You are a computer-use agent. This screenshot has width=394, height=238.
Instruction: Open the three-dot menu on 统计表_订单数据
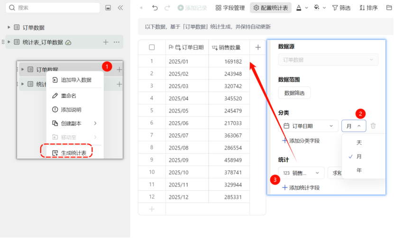tap(117, 42)
